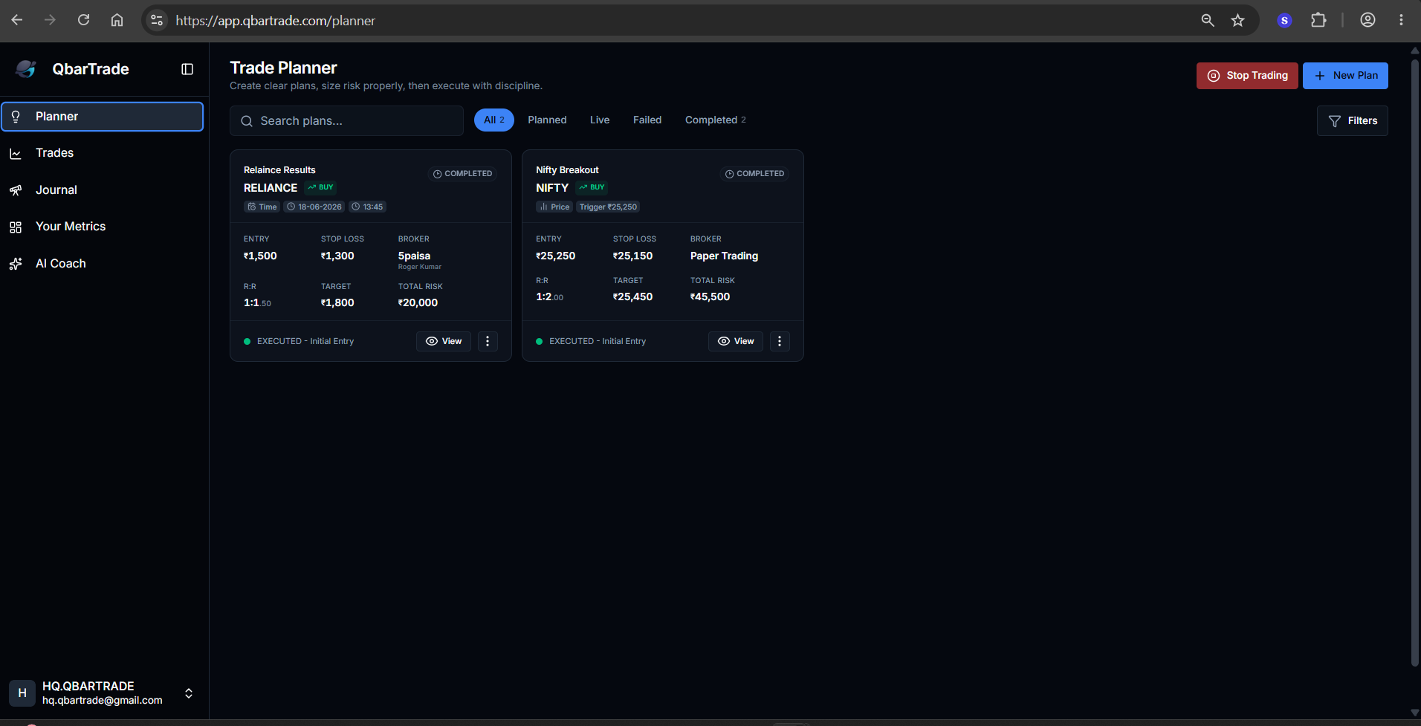This screenshot has width=1421, height=726.
Task: Open more options for Reliance Results plan
Action: pyautogui.click(x=488, y=341)
